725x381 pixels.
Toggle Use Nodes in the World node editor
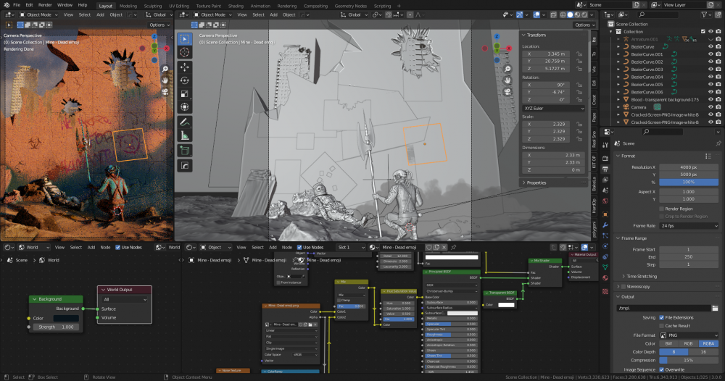point(117,248)
